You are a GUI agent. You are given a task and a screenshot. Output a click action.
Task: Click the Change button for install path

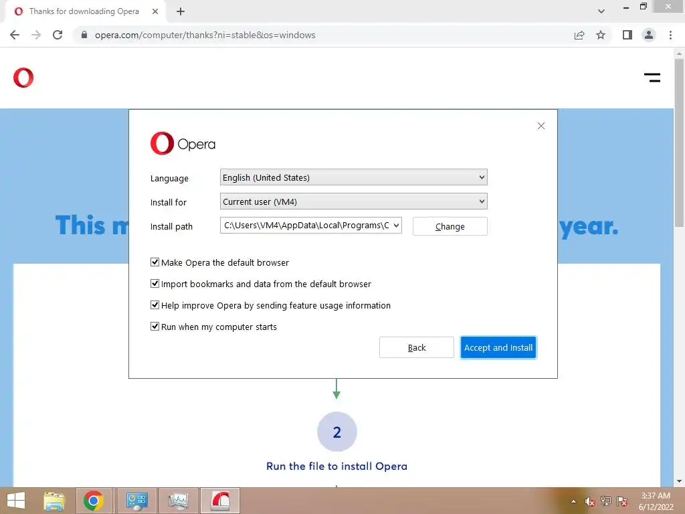pos(450,226)
